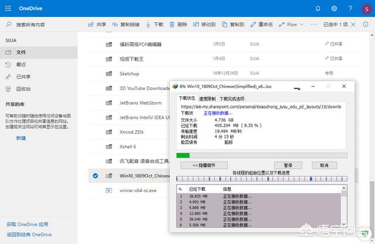
Task: Click the 新建 link under shared libraries
Action: point(21,138)
